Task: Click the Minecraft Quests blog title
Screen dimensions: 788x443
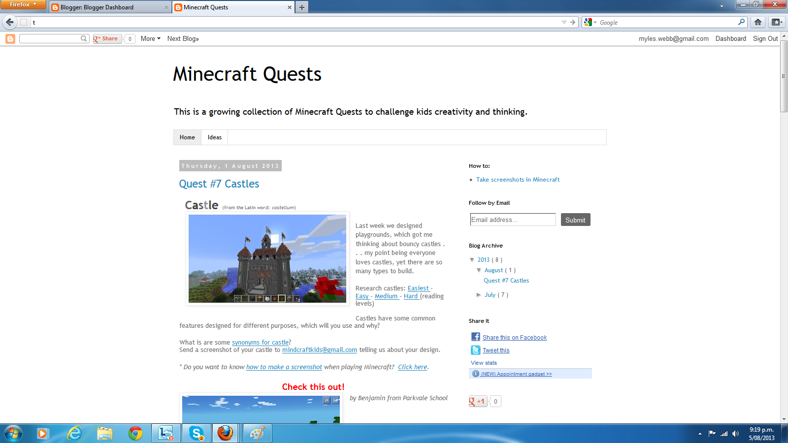Action: click(247, 74)
